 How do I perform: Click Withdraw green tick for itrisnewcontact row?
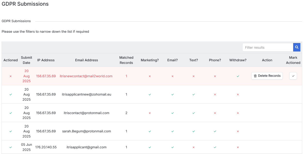pos(238,76)
